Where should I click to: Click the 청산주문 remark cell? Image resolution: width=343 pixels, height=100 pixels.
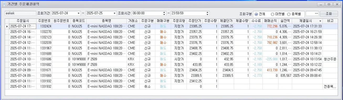pos(330,59)
